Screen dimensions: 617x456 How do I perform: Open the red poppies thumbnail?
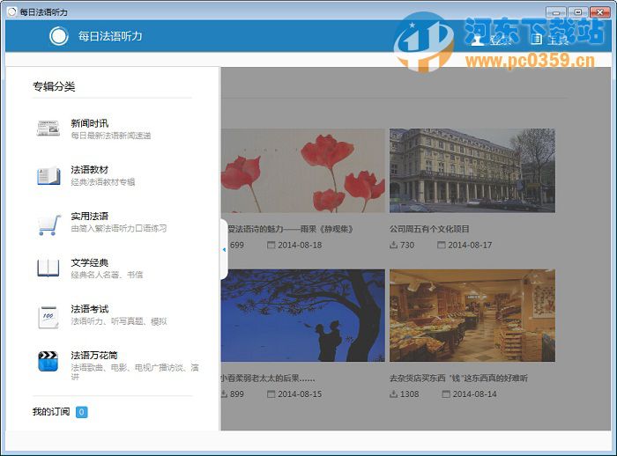(x=303, y=171)
